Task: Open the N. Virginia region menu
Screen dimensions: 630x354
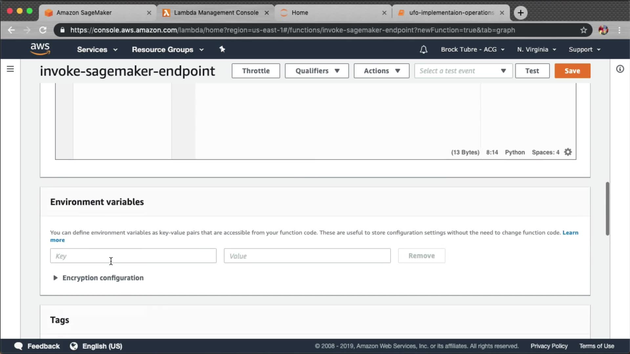Action: click(x=536, y=49)
